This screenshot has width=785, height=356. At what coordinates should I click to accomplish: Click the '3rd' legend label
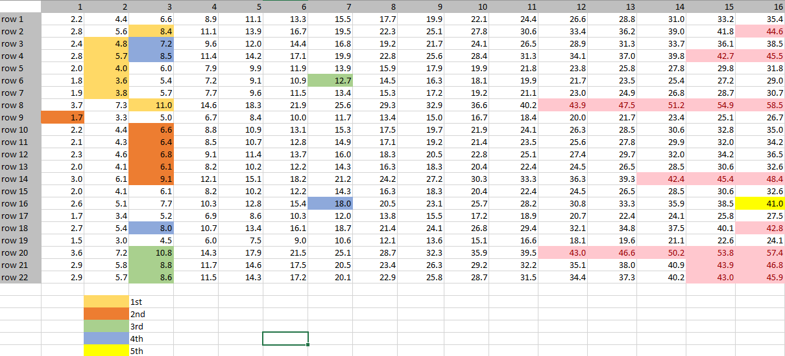(137, 326)
